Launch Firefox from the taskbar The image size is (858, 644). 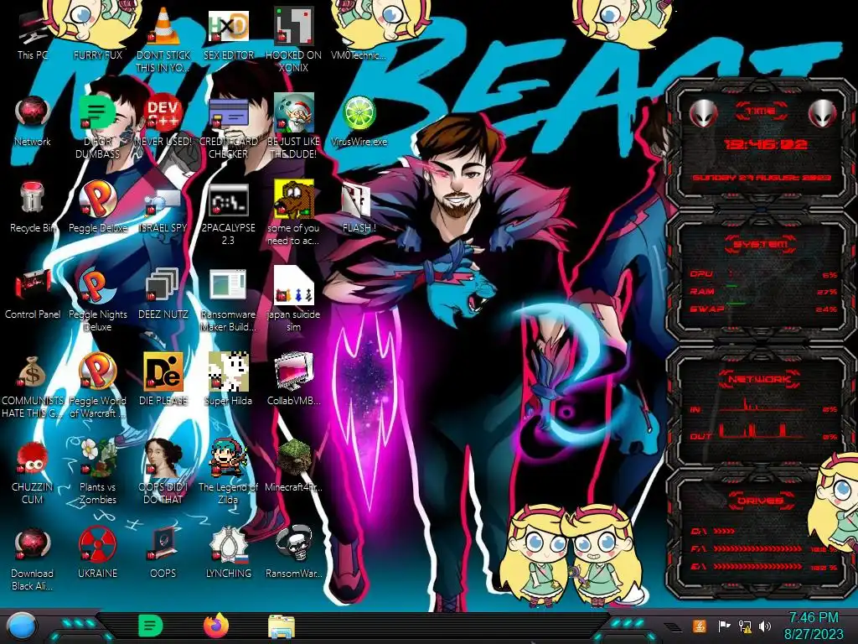[x=216, y=626]
